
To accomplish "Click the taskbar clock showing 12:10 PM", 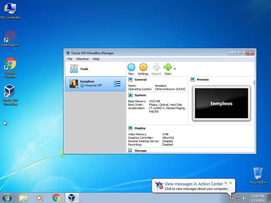I will pos(258,198).
